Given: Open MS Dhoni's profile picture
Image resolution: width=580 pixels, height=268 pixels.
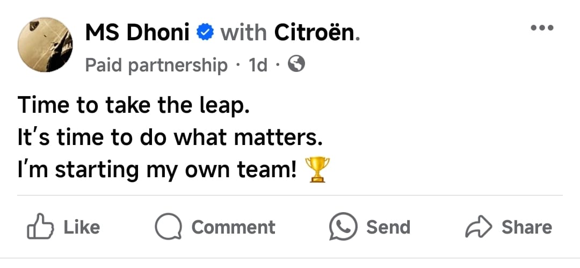Looking at the screenshot, I should tap(45, 47).
